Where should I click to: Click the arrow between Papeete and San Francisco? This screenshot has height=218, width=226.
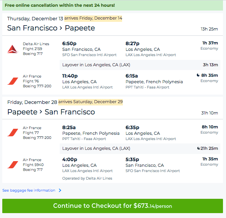point(41,112)
